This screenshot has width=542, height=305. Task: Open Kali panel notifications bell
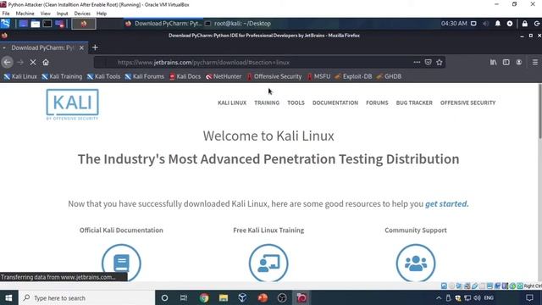498,24
